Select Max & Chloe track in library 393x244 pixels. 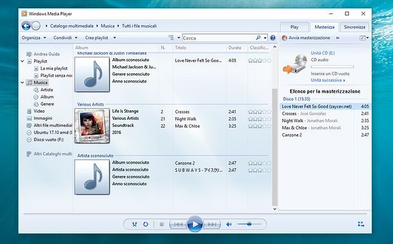click(x=187, y=126)
